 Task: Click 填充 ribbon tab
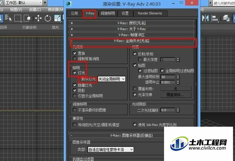pyautogui.click(x=55, y=27)
